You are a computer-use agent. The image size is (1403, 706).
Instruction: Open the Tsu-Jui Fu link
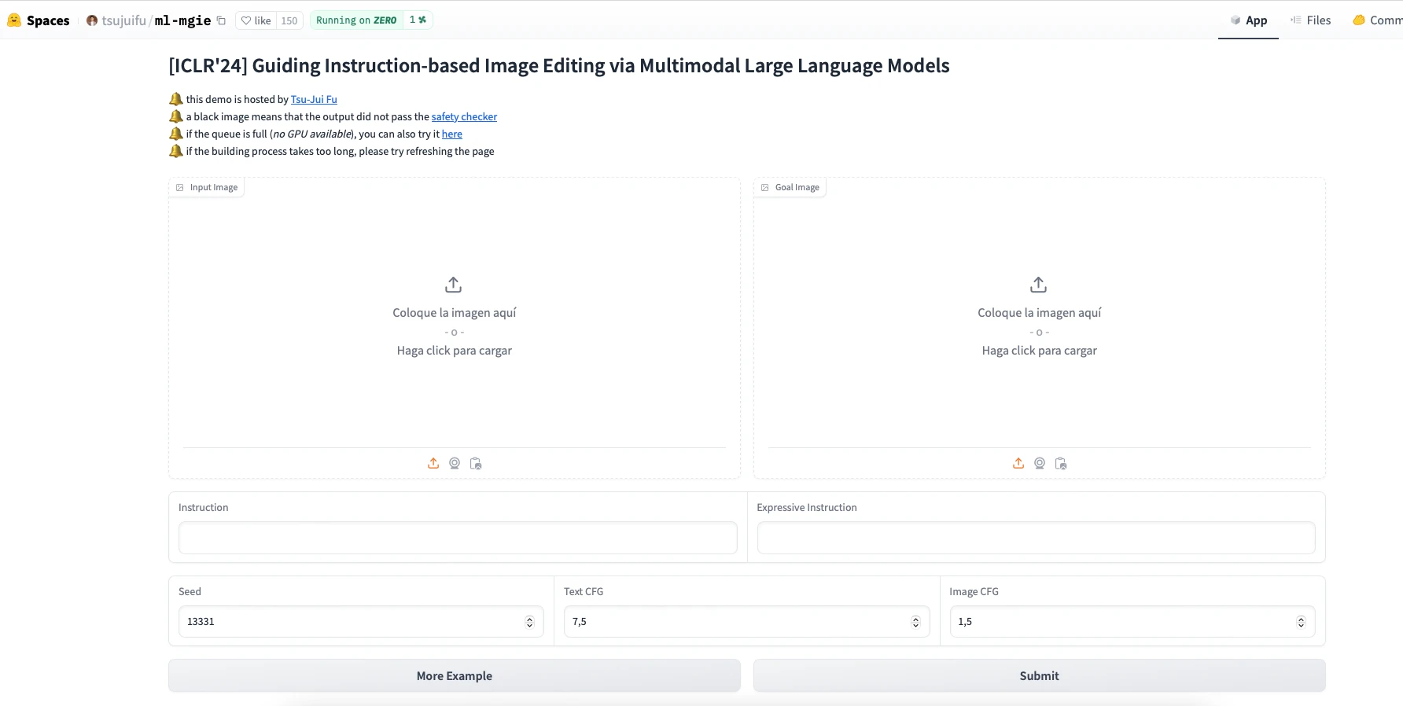pos(314,99)
